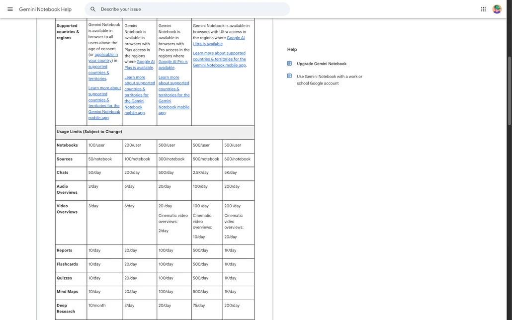Open Use Gemini Notebook with work account article
Image resolution: width=512 pixels, height=320 pixels.
click(x=330, y=80)
